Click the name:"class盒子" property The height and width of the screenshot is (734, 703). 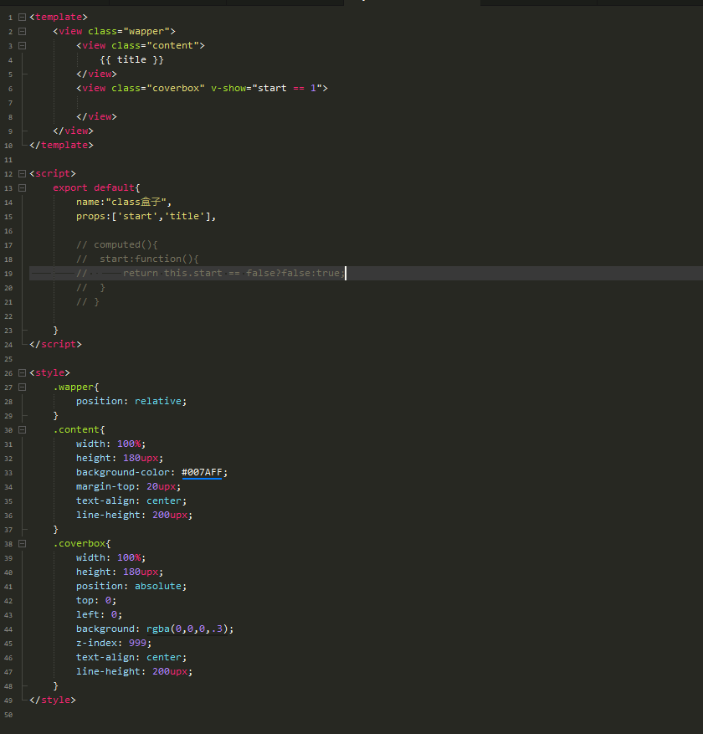122,202
